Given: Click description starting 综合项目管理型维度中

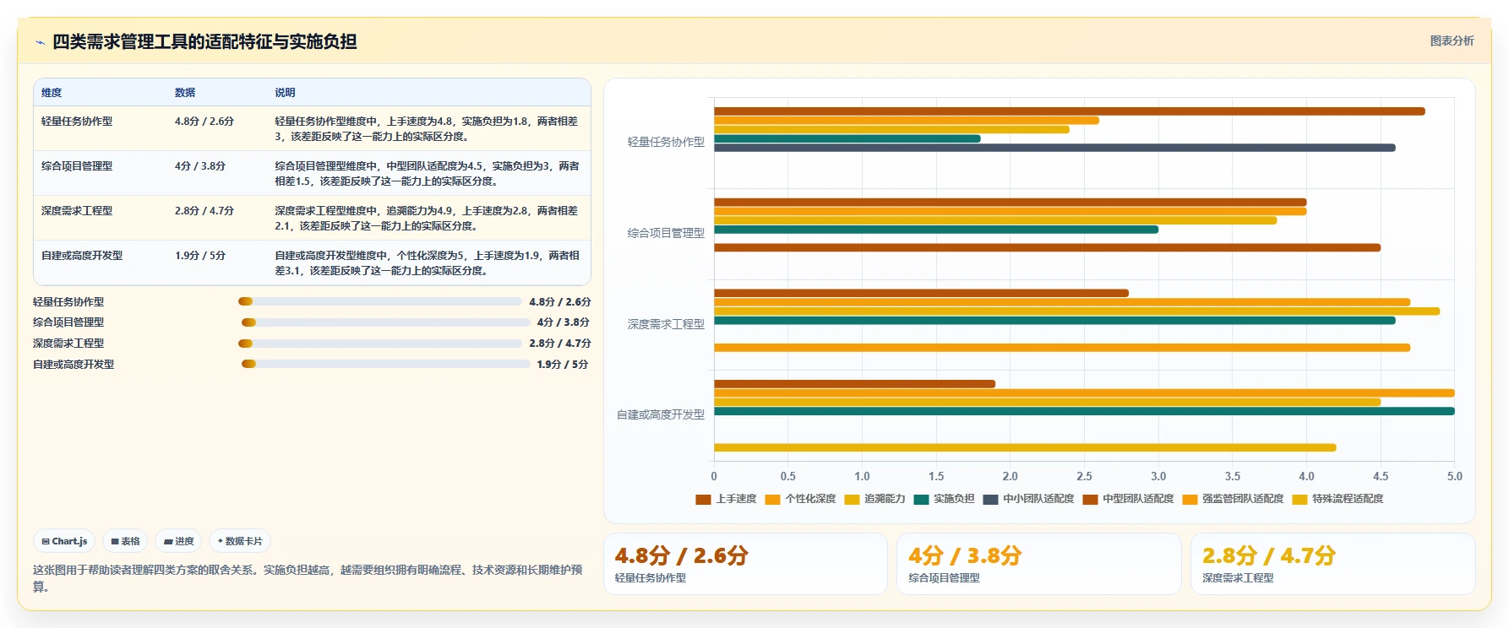Looking at the screenshot, I should coord(427,174).
